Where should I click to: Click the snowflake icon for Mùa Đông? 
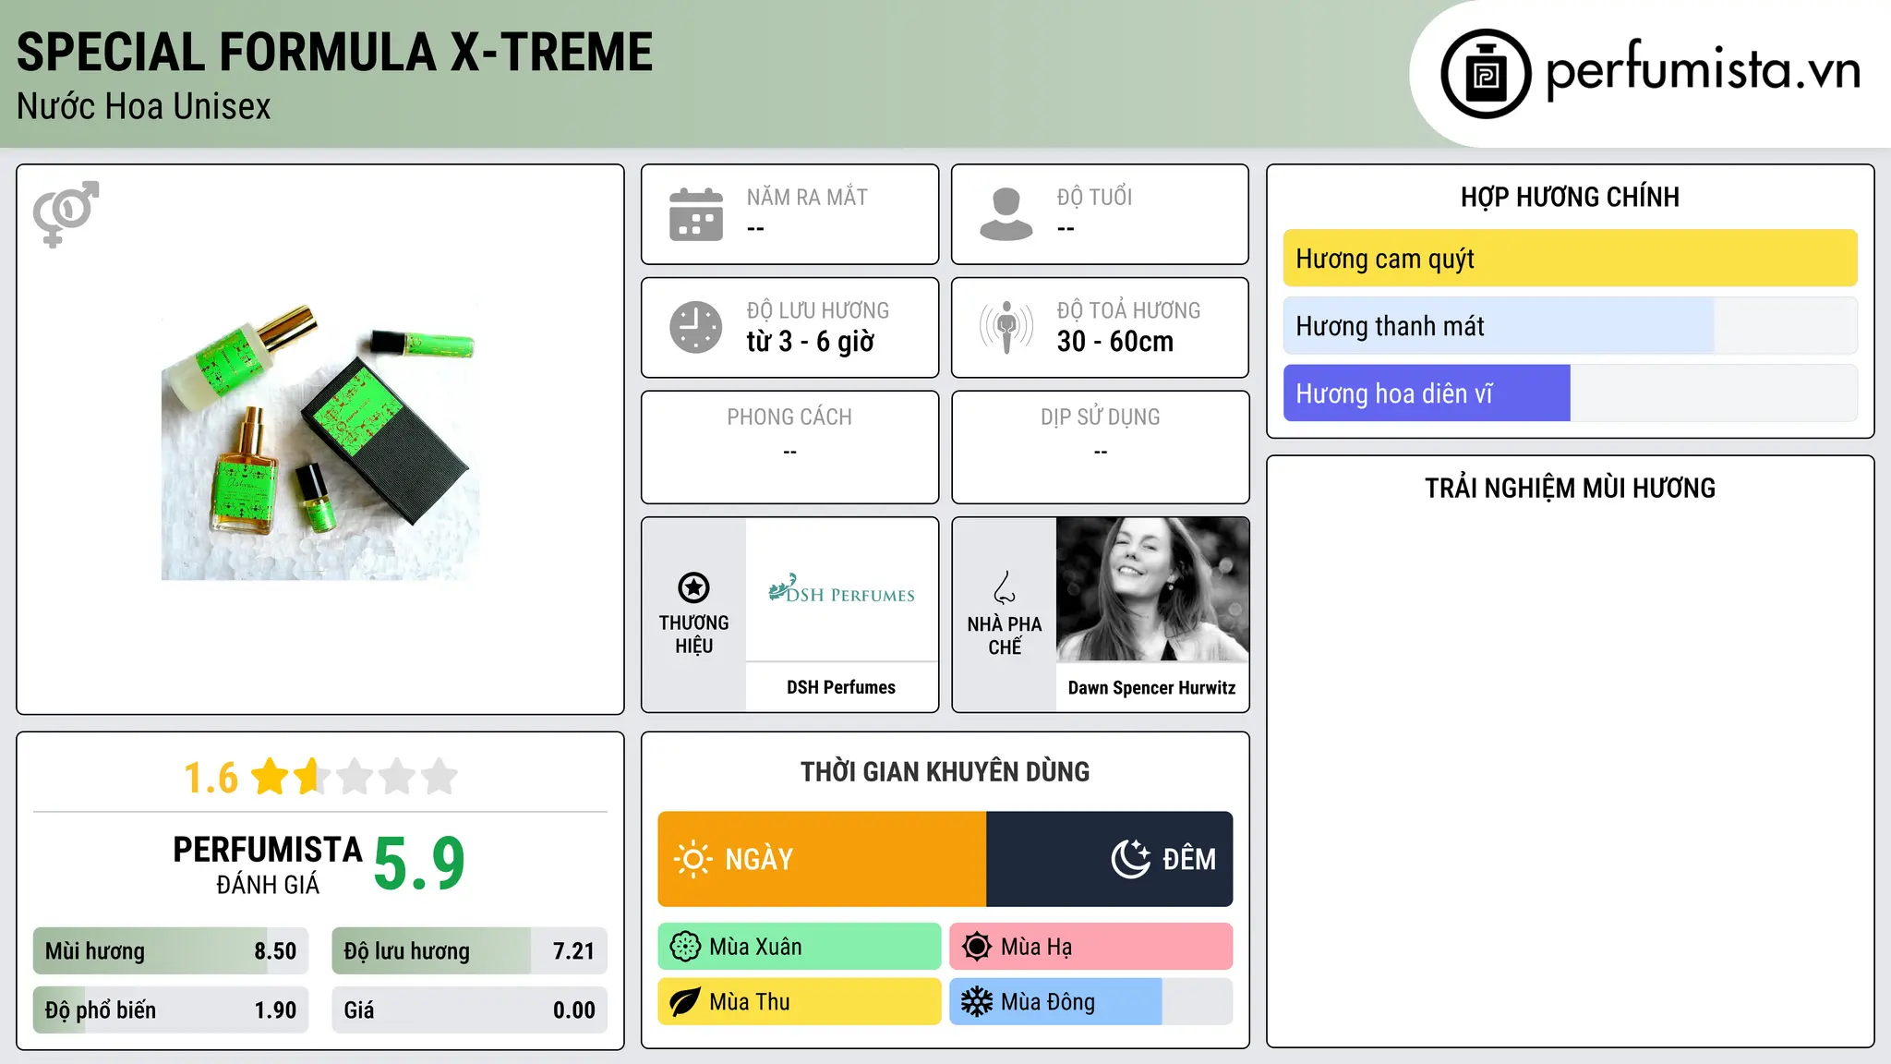(977, 1002)
